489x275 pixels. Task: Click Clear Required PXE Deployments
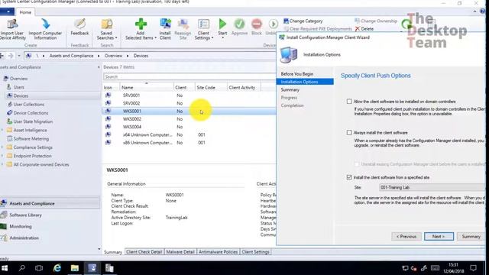coord(318,29)
